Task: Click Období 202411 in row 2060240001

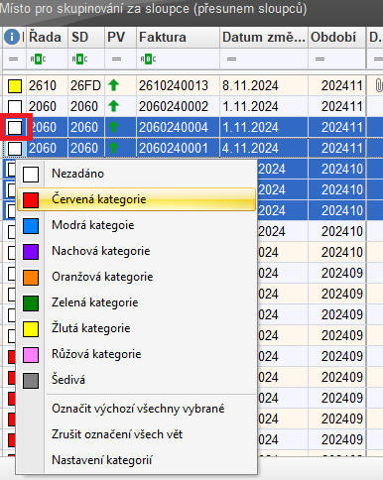Action: click(337, 148)
